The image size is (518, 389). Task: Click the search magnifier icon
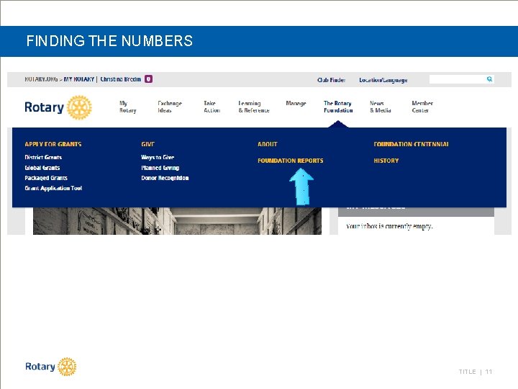(x=489, y=79)
